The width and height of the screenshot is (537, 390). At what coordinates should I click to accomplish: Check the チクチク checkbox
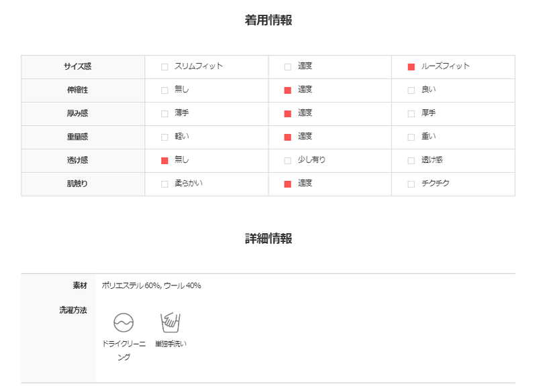[411, 184]
